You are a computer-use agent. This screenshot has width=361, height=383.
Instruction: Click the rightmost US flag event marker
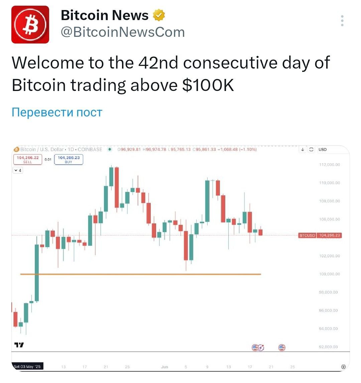[x=282, y=347]
